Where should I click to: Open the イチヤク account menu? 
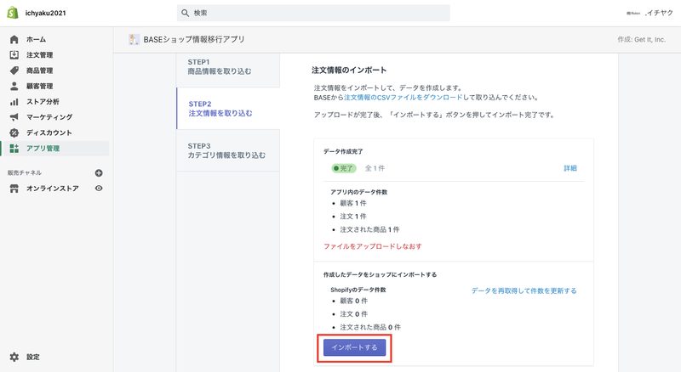coord(650,13)
